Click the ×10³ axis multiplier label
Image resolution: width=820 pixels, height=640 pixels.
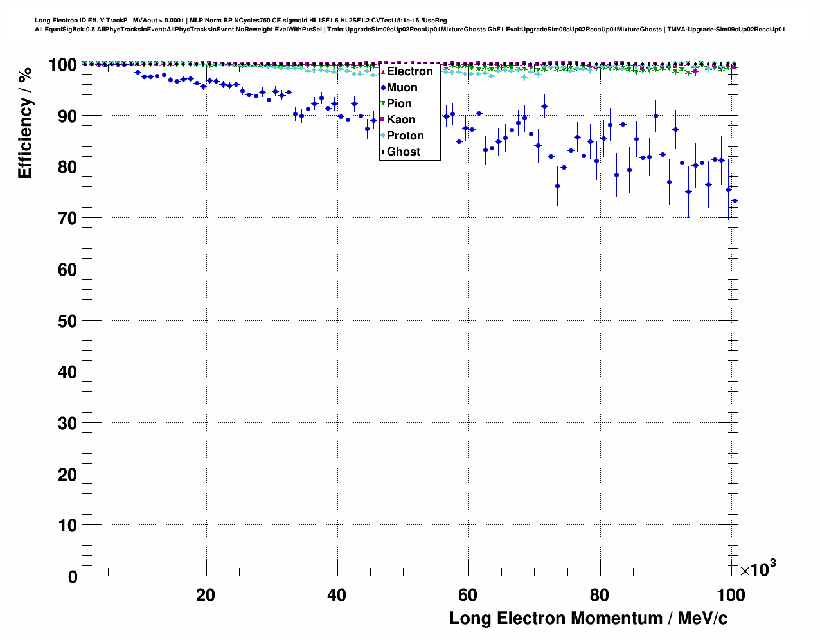[758, 568]
